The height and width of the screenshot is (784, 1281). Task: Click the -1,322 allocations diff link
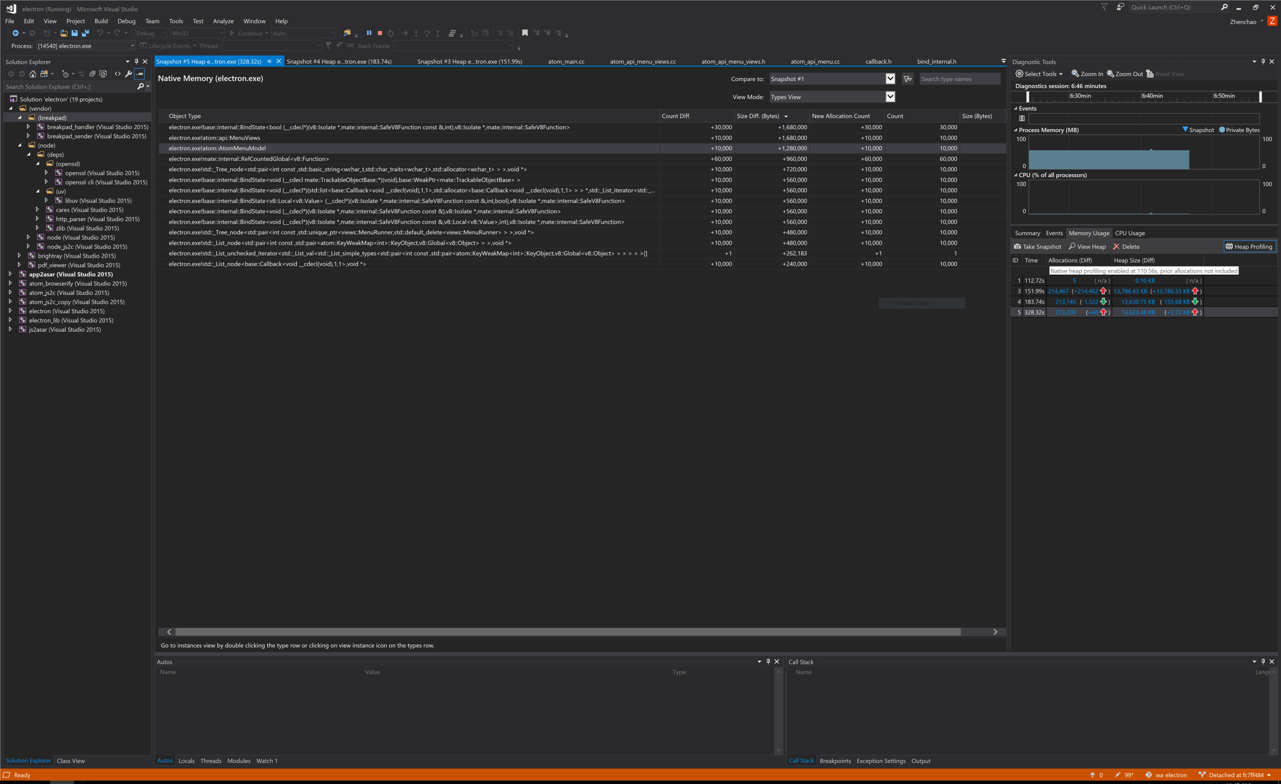pyautogui.click(x=1090, y=302)
